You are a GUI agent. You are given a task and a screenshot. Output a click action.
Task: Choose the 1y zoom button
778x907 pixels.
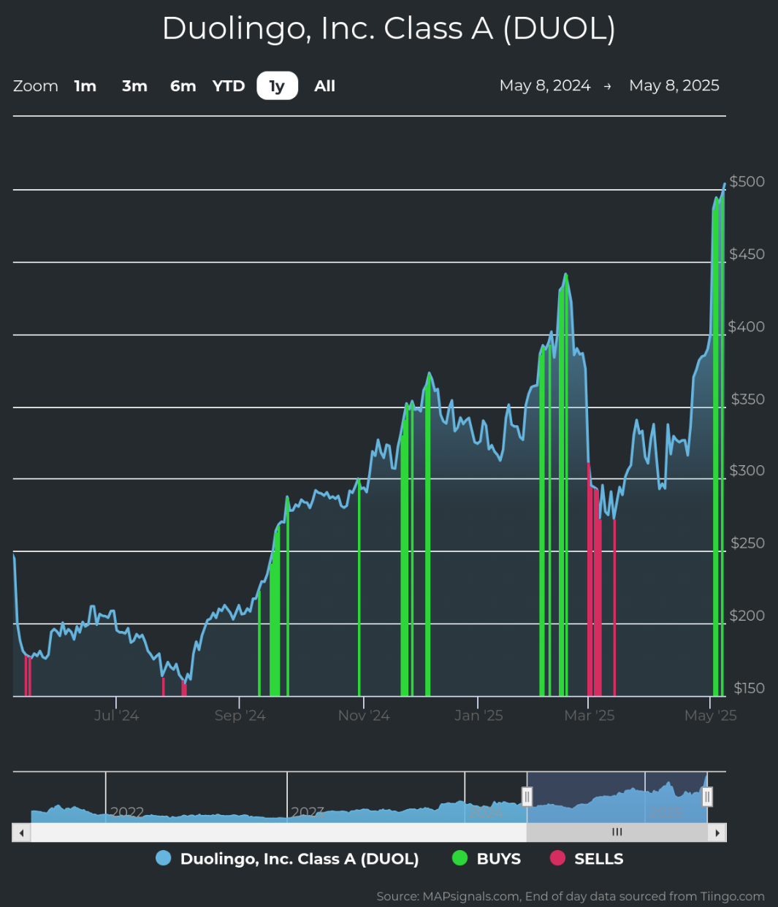coord(277,86)
